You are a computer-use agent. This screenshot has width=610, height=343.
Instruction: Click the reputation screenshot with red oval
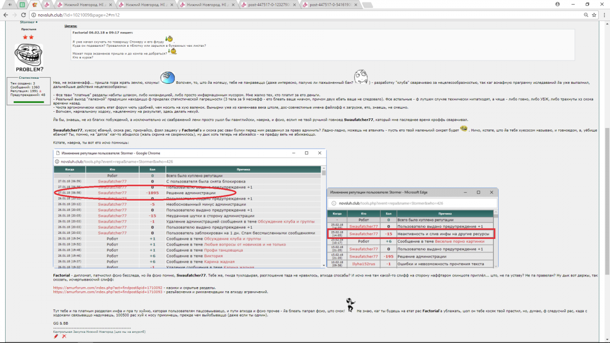(190, 208)
